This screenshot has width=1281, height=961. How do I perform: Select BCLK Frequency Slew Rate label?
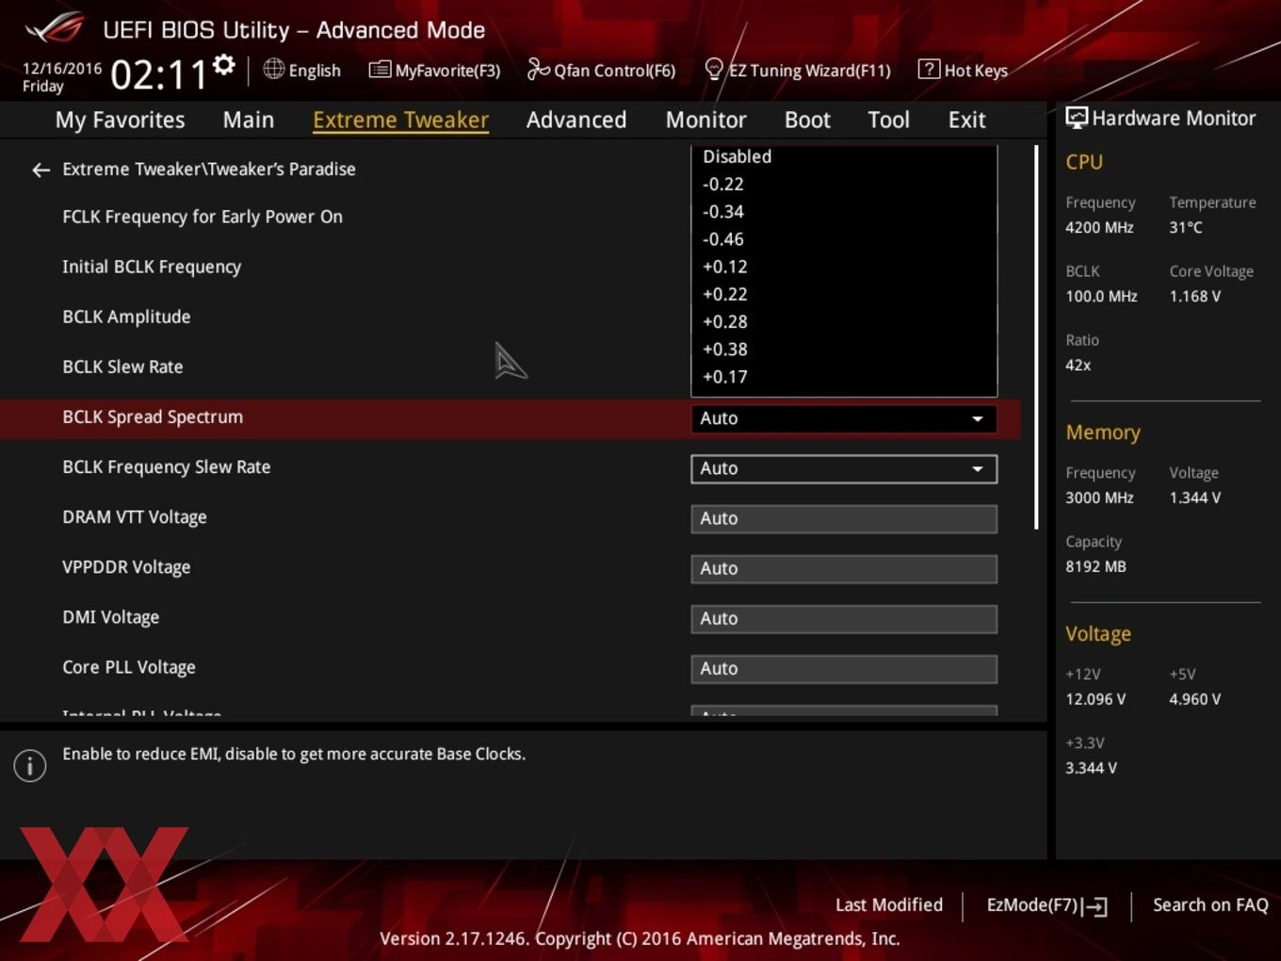(167, 466)
